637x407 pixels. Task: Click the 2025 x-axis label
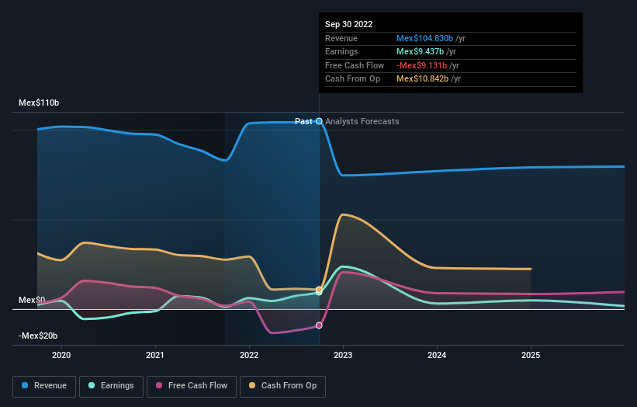[x=531, y=355]
